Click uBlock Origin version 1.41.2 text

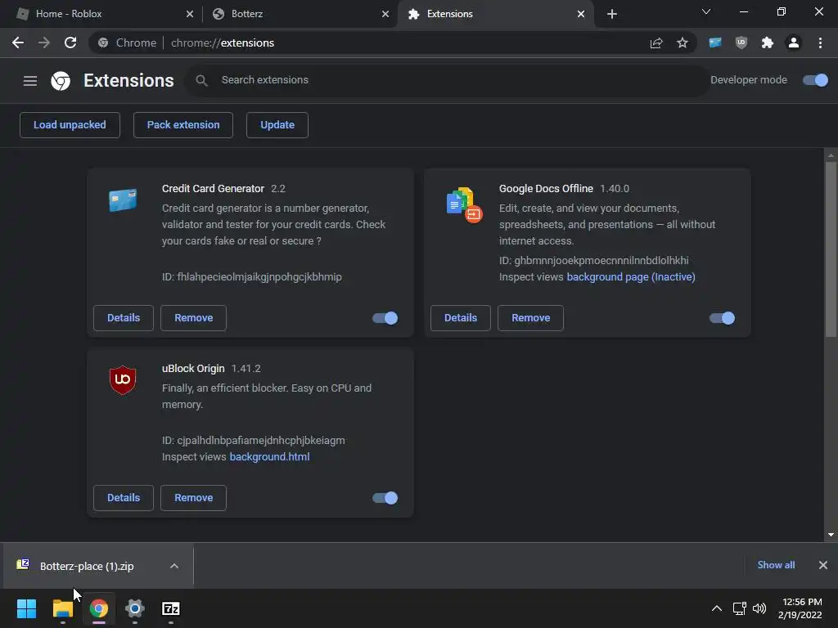coord(246,369)
